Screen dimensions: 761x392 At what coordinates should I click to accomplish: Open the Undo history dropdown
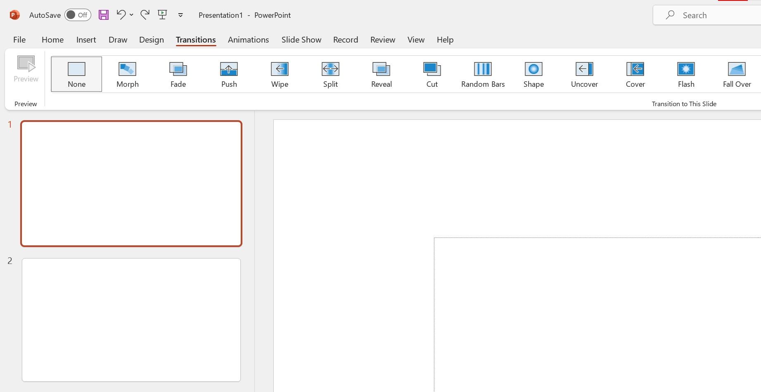pyautogui.click(x=131, y=15)
